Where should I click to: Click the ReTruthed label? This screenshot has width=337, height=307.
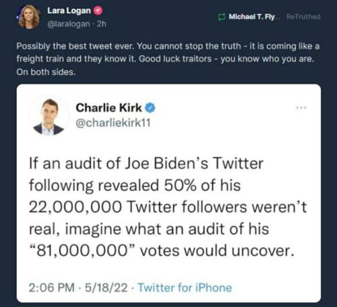[x=303, y=17]
